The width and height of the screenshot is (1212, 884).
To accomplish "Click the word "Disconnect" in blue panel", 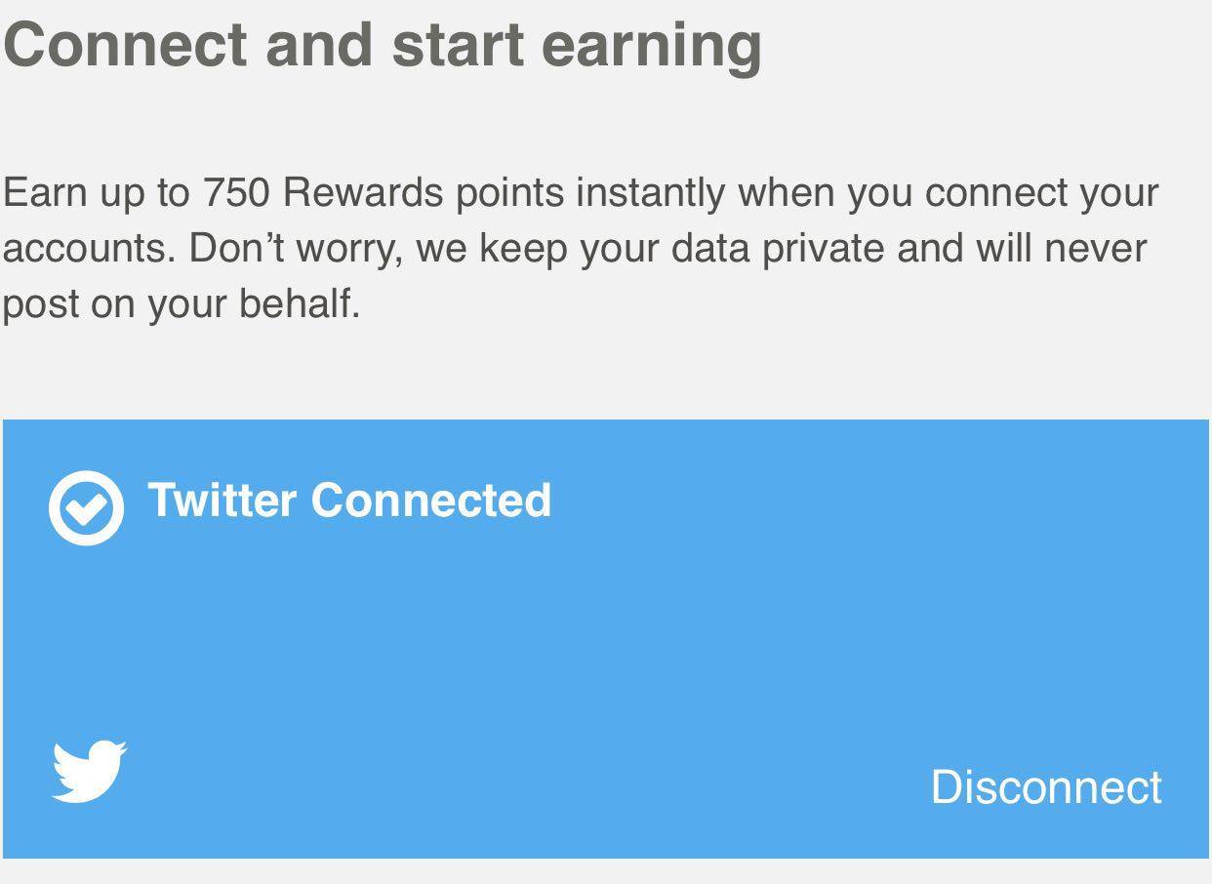I will pos(1046,786).
